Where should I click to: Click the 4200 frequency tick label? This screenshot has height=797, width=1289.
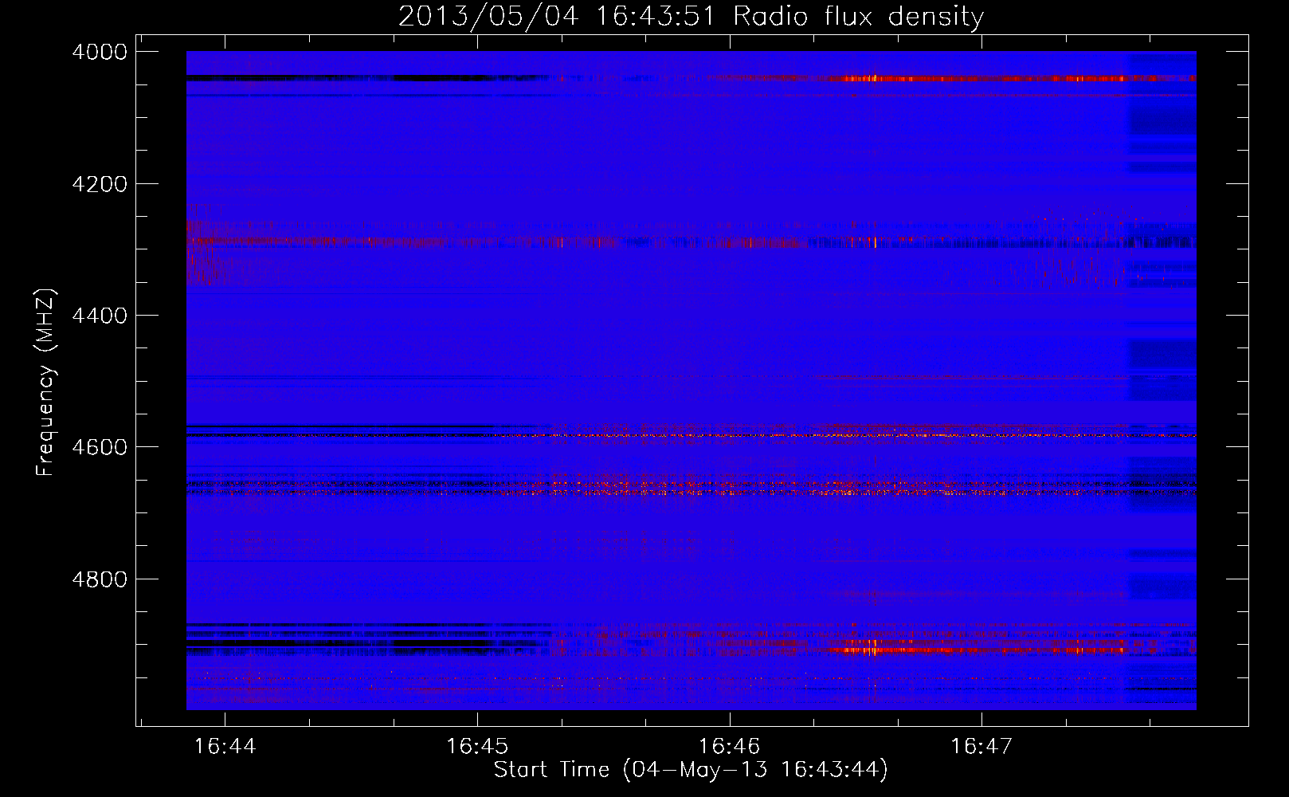coord(100,184)
